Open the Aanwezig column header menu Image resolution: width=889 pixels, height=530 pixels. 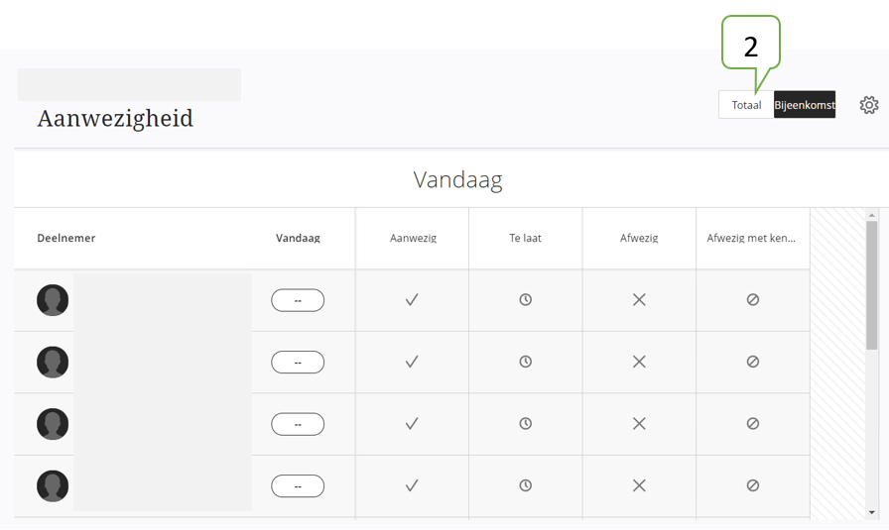tap(413, 238)
